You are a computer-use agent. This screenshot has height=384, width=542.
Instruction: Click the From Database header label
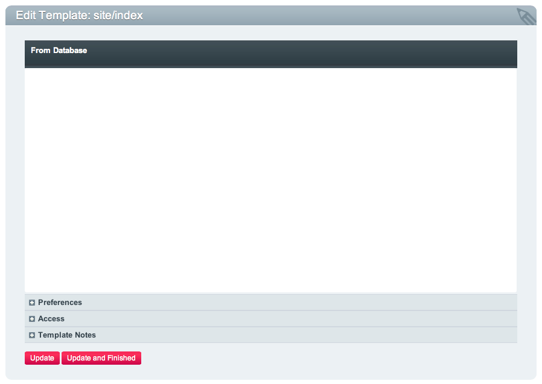pos(59,51)
